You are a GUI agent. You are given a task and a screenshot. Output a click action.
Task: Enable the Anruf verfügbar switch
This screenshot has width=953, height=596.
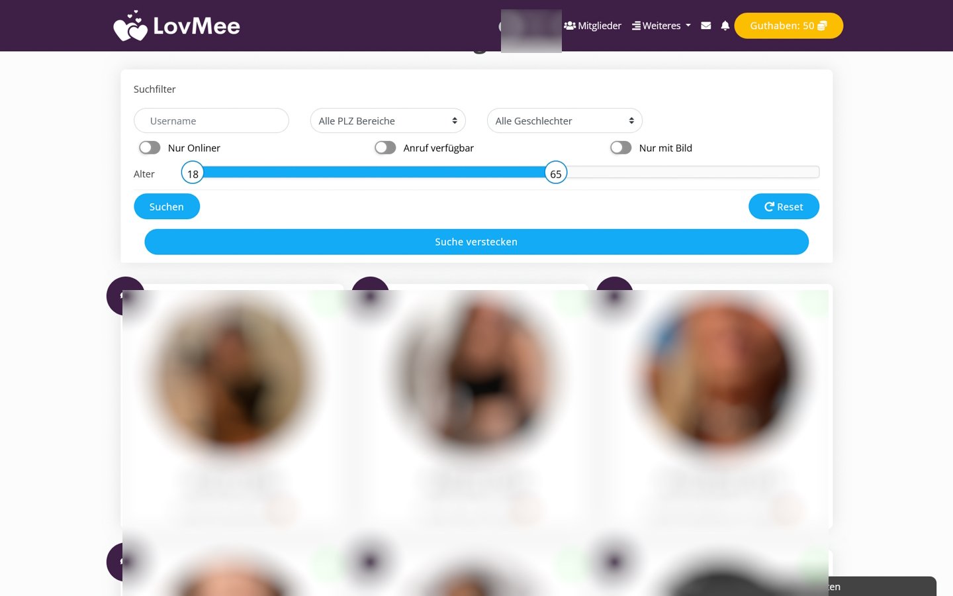385,148
